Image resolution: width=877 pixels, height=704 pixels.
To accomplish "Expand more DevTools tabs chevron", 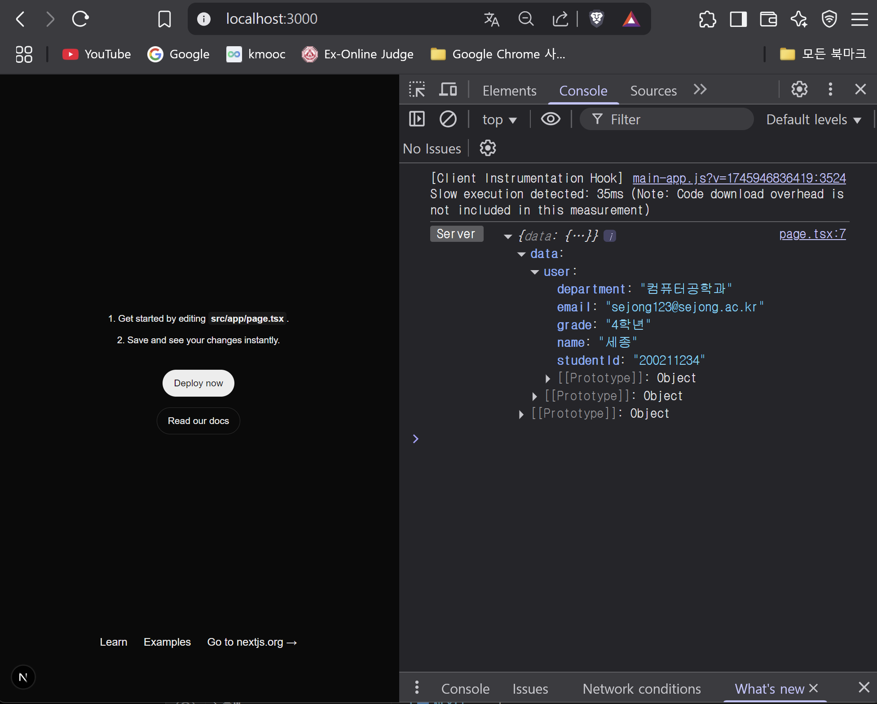I will (700, 90).
